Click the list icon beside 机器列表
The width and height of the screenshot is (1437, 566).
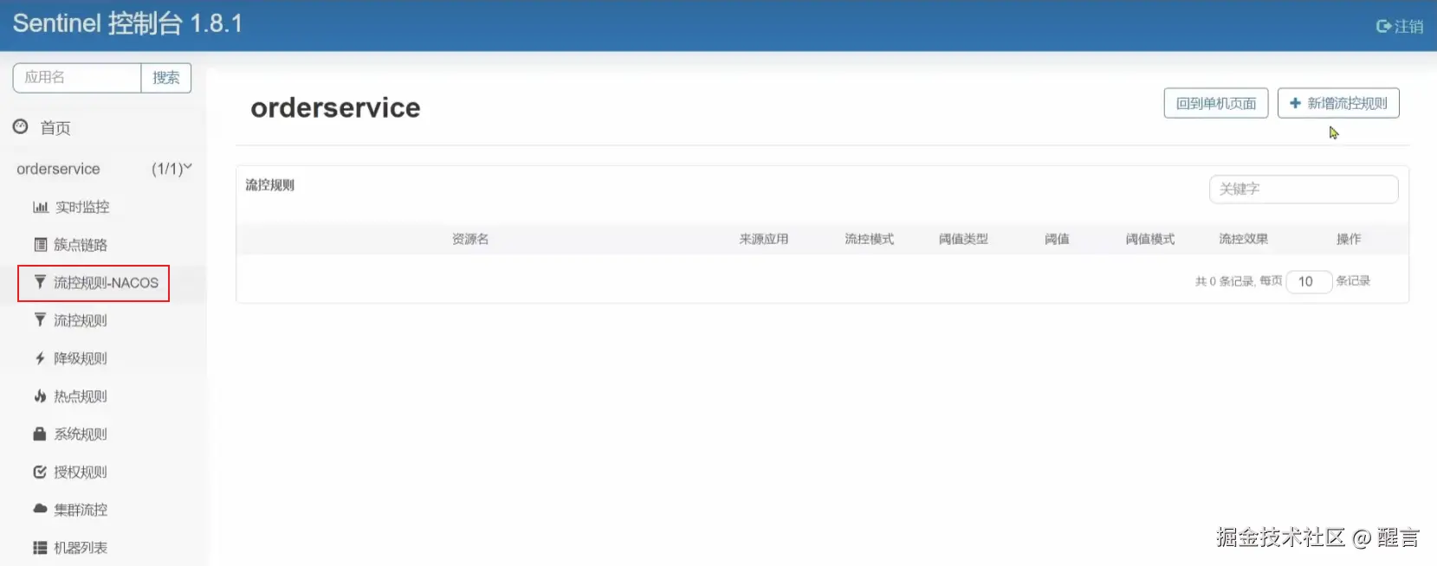[x=40, y=548]
